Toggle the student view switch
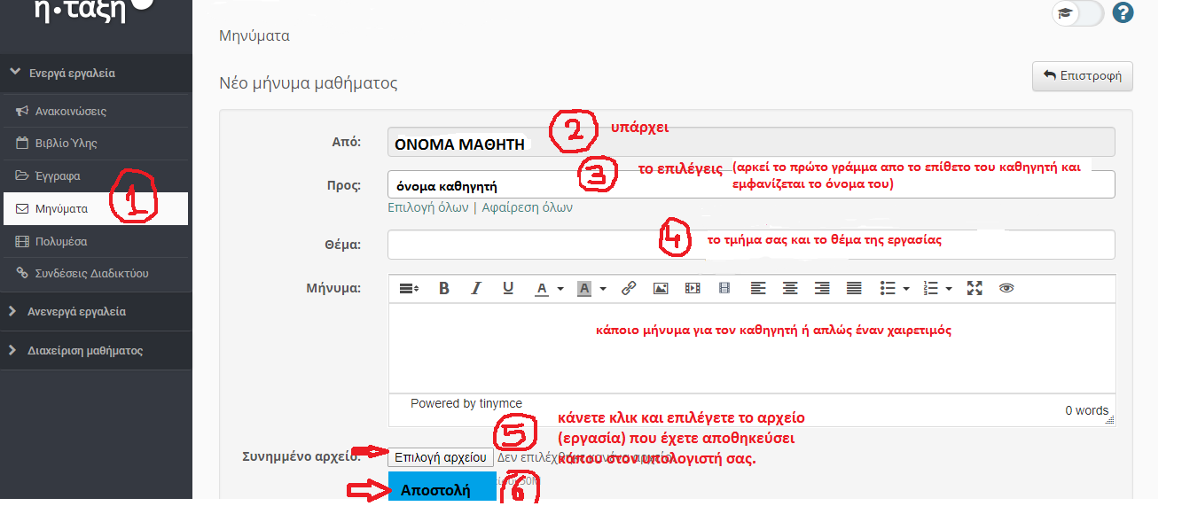1182x514 pixels. pyautogui.click(x=1076, y=13)
